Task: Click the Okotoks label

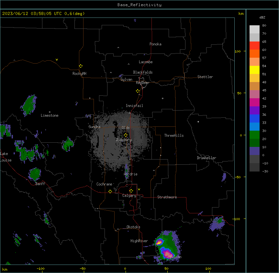Action: point(133,227)
